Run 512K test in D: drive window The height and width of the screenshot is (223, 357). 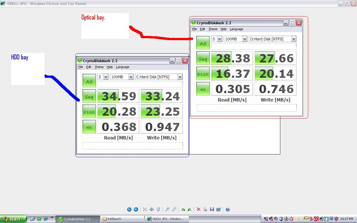coord(203,74)
